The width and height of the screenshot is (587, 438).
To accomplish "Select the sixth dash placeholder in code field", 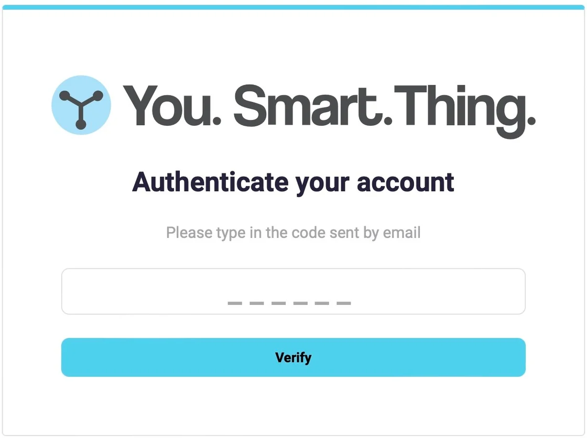I will click(x=344, y=303).
